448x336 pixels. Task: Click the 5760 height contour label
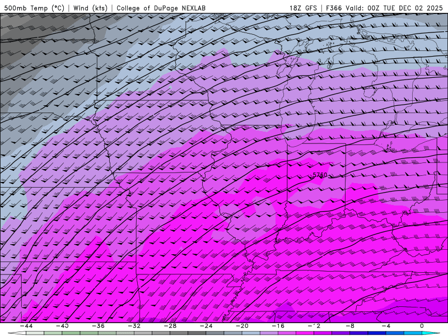click(320, 175)
